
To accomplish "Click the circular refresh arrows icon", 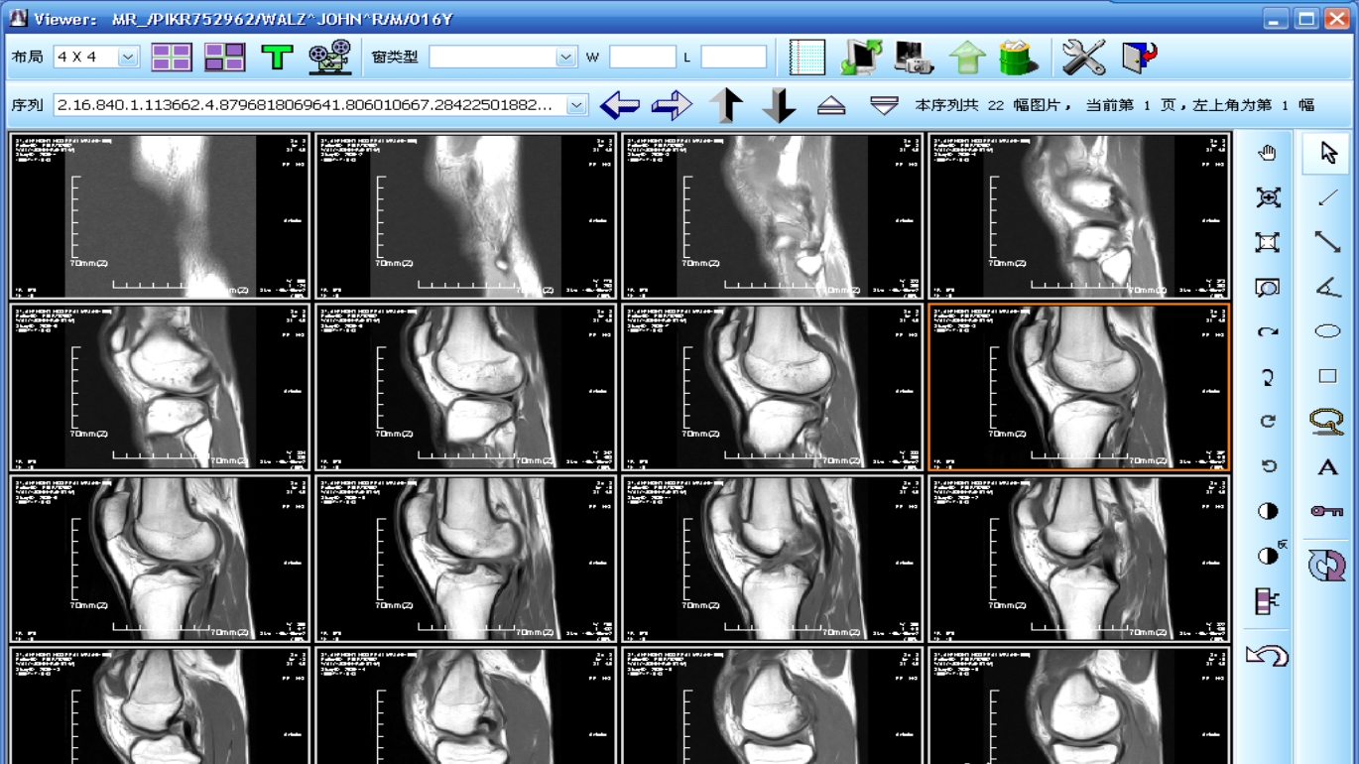I will (x=1327, y=565).
